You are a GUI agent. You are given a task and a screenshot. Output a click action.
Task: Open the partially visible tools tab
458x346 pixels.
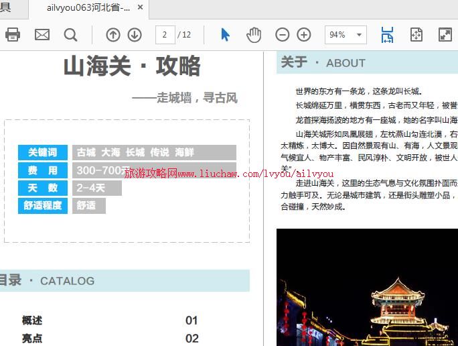7,8
